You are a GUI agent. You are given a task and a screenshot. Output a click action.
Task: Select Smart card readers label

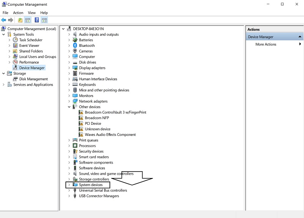pyautogui.click(x=94, y=157)
